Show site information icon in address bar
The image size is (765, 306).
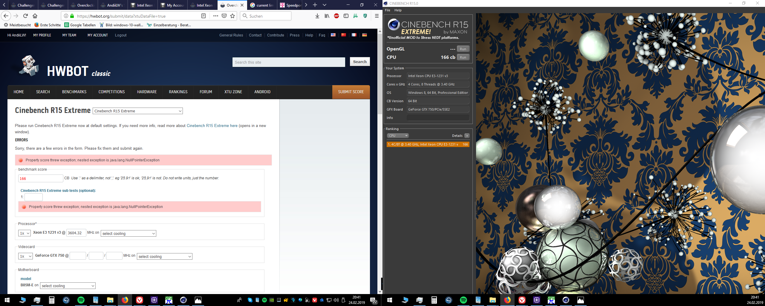tap(66, 16)
